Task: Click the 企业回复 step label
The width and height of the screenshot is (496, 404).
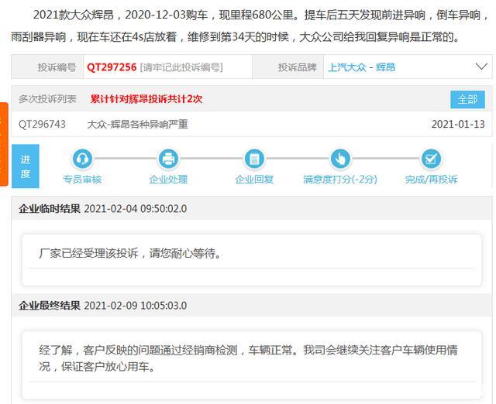Action: (254, 180)
